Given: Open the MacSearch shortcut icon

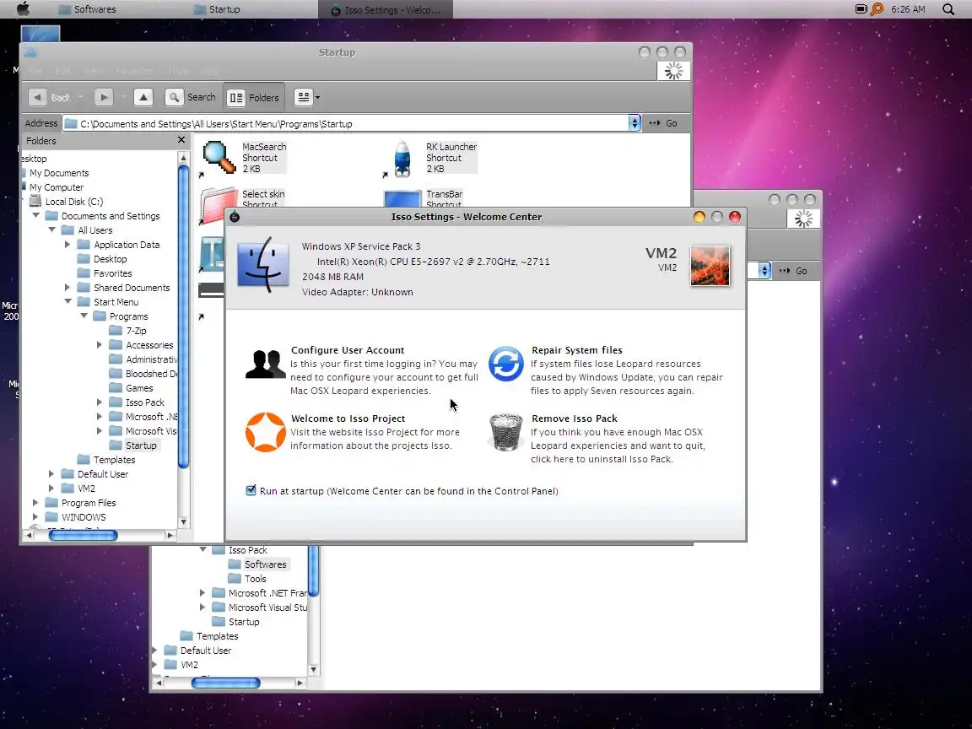Looking at the screenshot, I should coord(219,158).
